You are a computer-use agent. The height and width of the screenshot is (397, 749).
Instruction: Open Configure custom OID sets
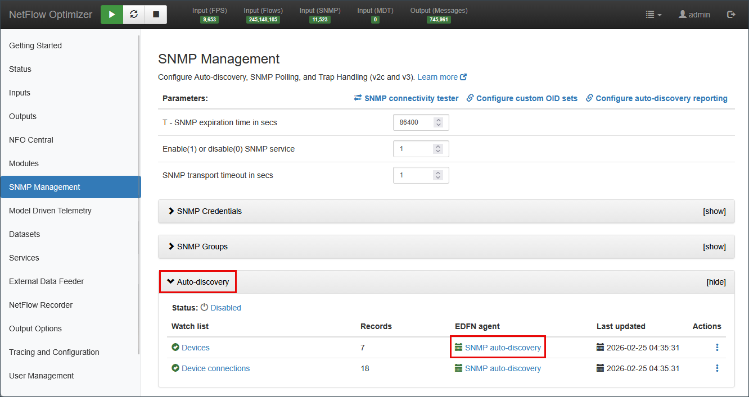click(522, 98)
